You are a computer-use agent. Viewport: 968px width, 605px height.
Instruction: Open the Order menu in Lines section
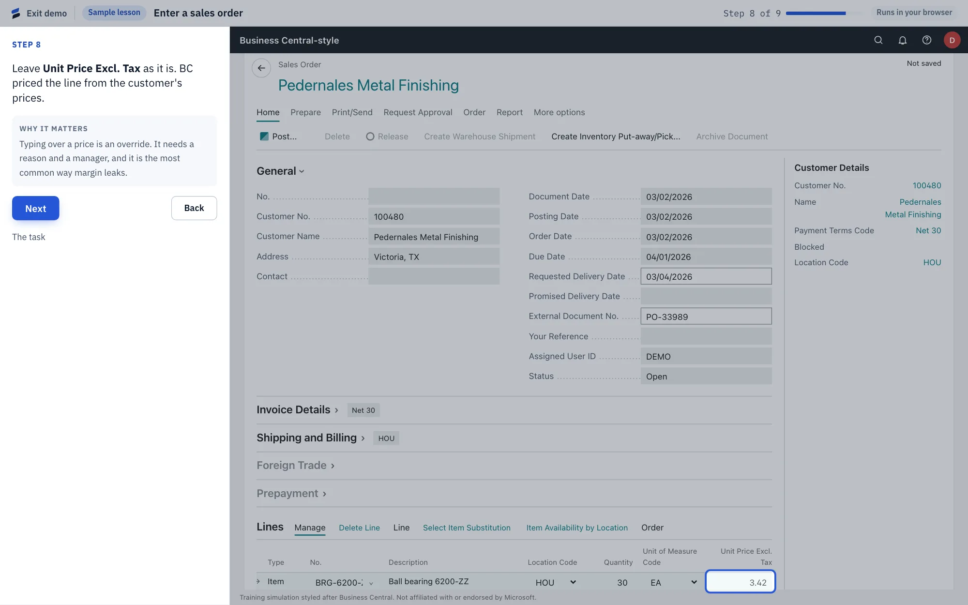[652, 528]
